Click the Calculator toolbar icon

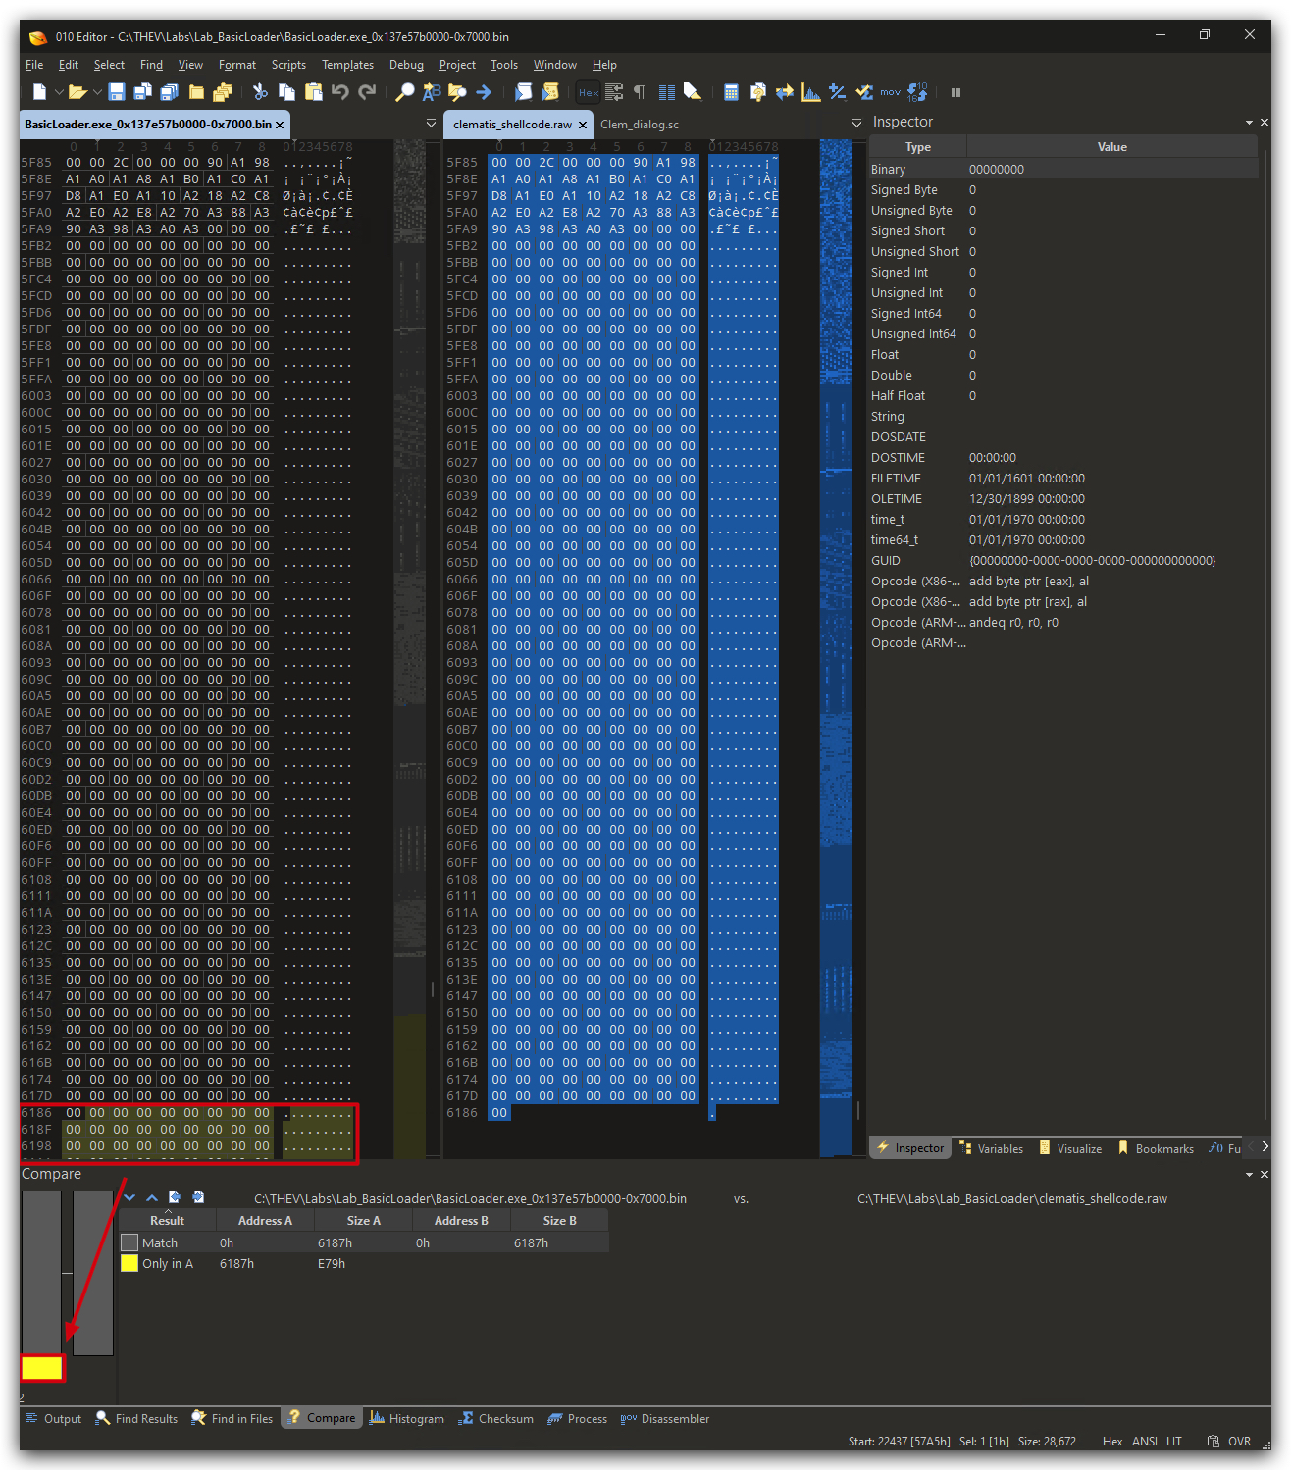pyautogui.click(x=731, y=92)
